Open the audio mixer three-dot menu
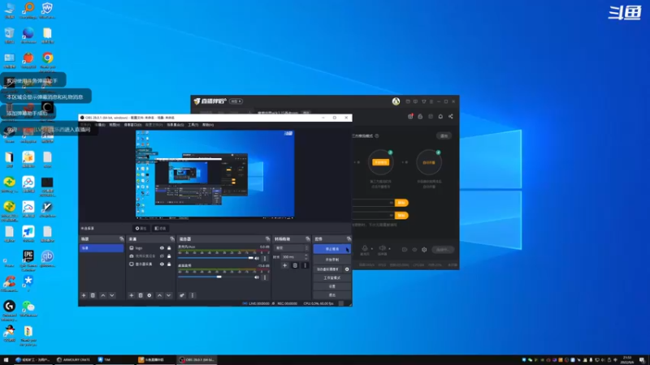The image size is (650, 365). click(x=192, y=295)
